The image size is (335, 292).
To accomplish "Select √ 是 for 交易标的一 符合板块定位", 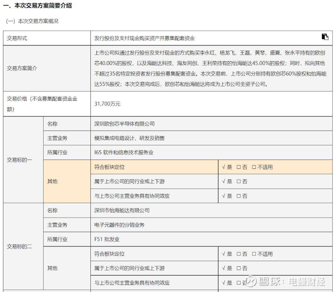I will click(227, 167).
